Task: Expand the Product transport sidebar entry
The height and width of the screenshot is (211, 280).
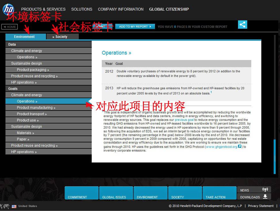Action: [32, 114]
